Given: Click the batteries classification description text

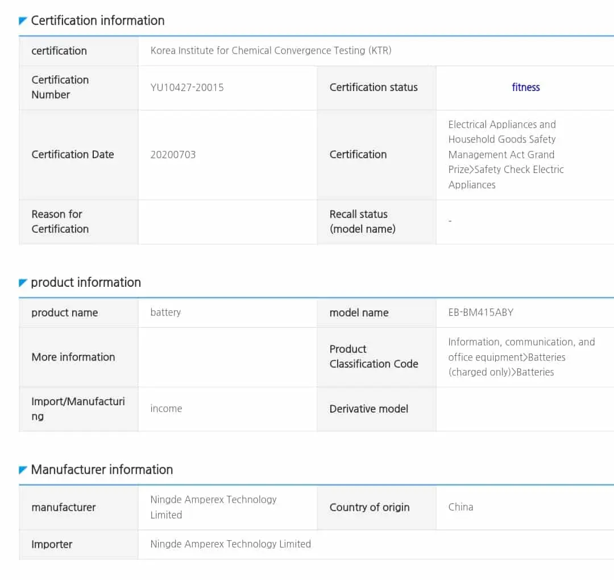Looking at the screenshot, I should pos(521,357).
